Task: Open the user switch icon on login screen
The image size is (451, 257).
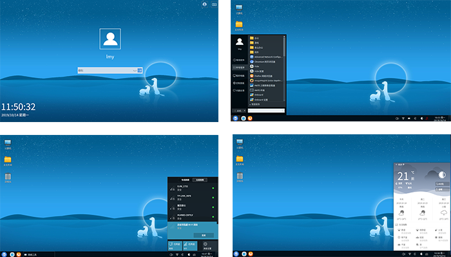Action: pos(204,4)
